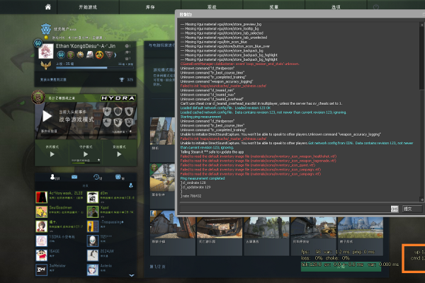
Task: Select the red triangular pin badge
Action: click(109, 55)
